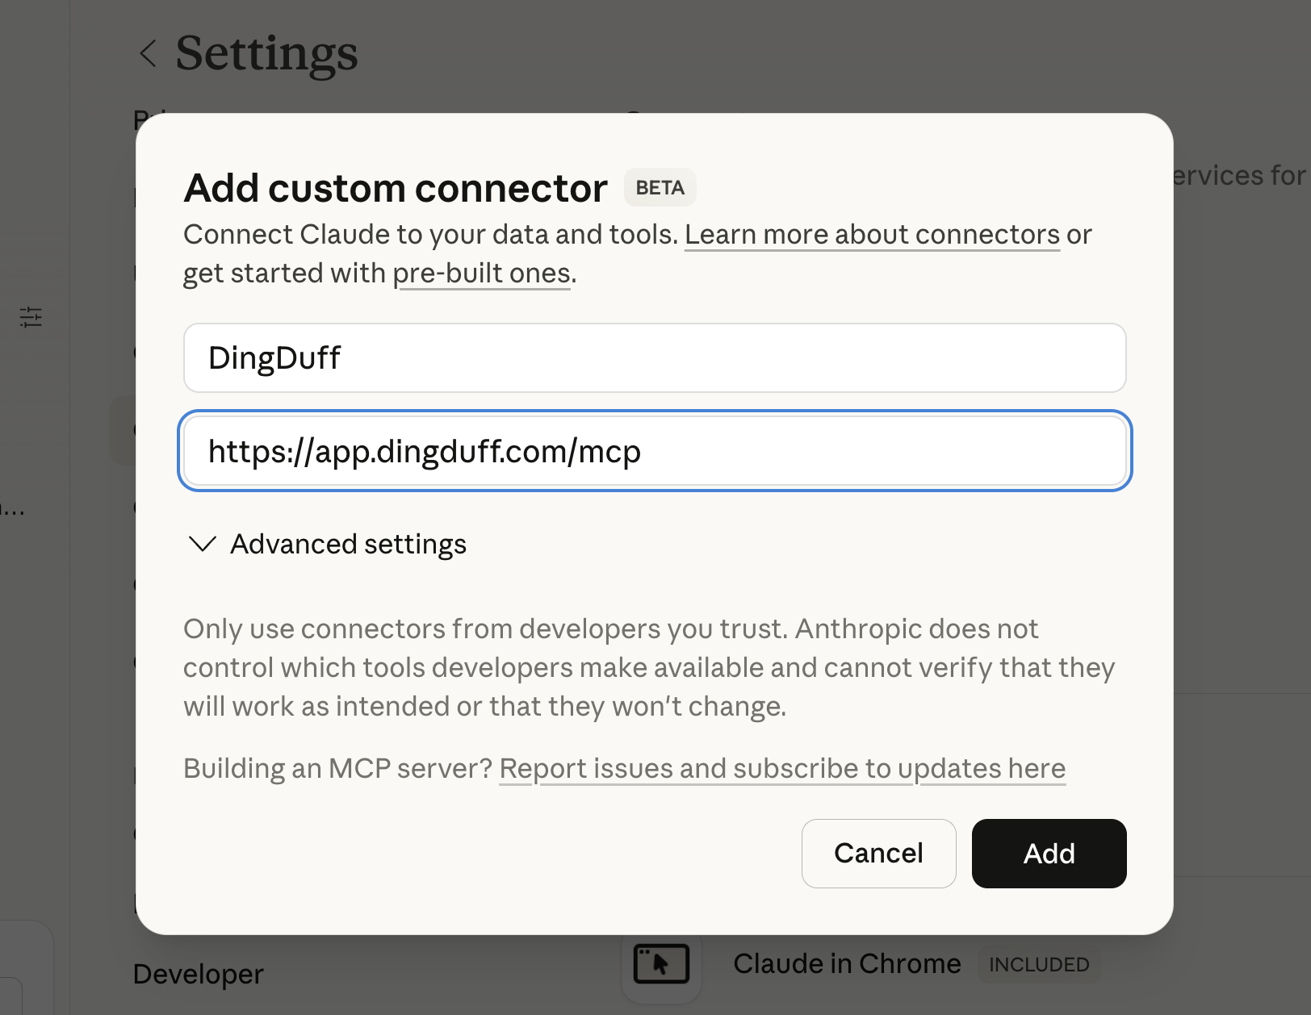Click the "Add custom connector" dialog title
Viewport: 1311px width, 1015px height.
tap(396, 187)
